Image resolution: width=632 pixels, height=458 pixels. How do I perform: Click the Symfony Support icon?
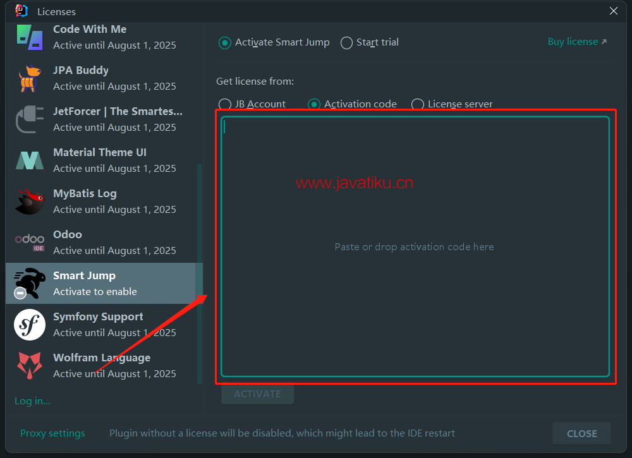point(30,325)
